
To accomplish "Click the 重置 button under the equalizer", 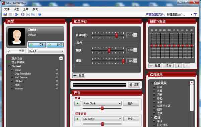I will 155,66.
